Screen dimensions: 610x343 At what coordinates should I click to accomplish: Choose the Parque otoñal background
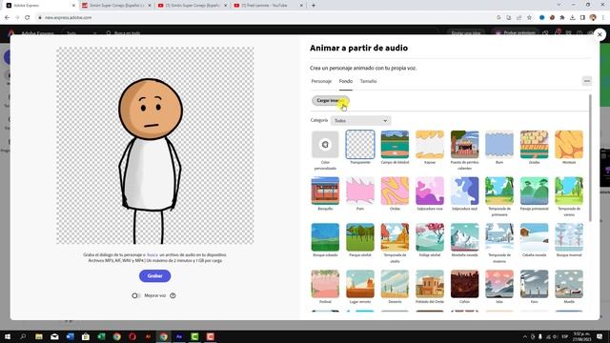pyautogui.click(x=360, y=237)
